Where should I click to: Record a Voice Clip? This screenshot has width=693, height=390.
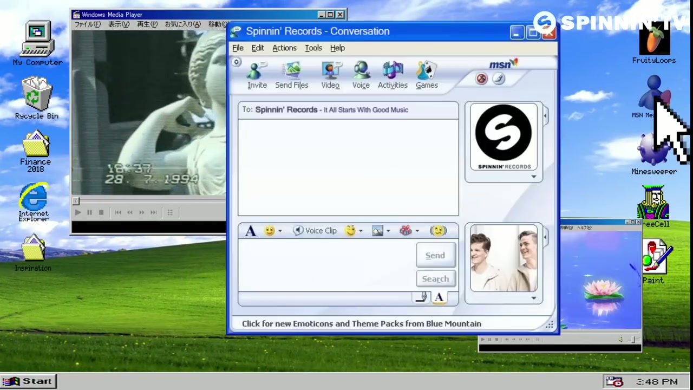(x=315, y=231)
